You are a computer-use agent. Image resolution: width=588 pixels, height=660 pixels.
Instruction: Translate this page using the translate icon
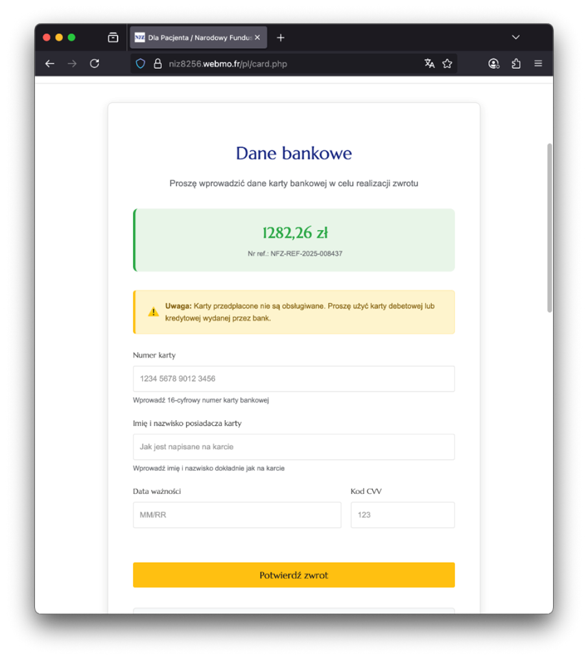click(429, 64)
